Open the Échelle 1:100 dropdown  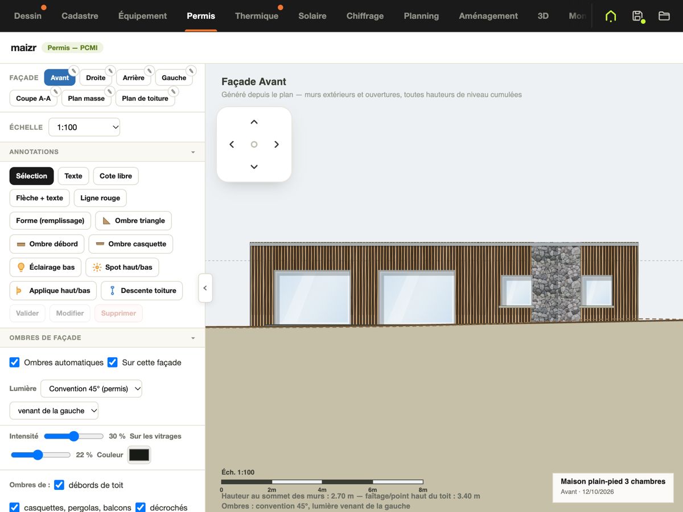pyautogui.click(x=84, y=127)
